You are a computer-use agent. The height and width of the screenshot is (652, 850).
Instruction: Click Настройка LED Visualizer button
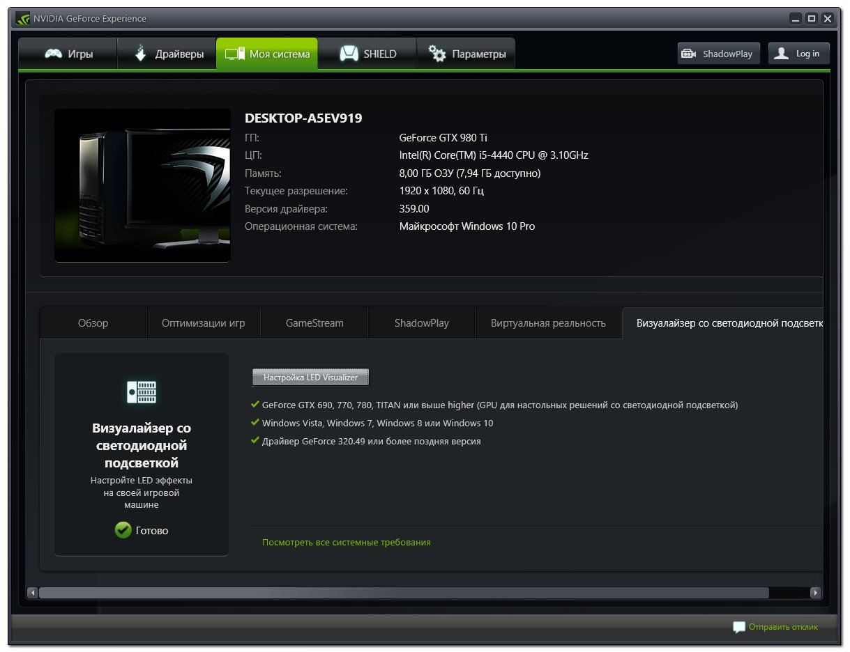click(x=310, y=377)
